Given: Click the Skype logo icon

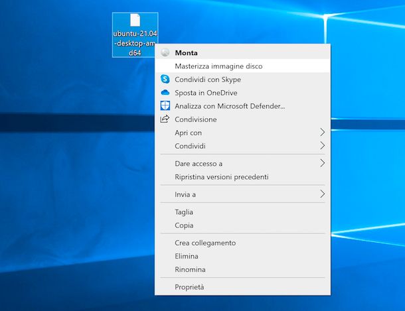Looking at the screenshot, I should (165, 79).
